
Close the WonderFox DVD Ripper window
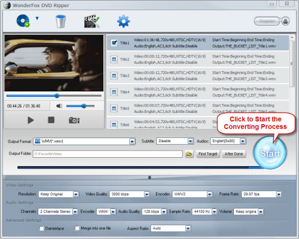pyautogui.click(x=286, y=4)
